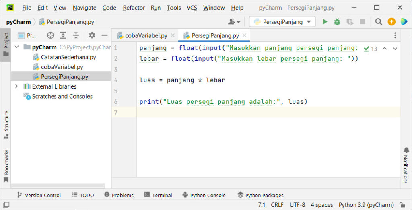Click Expand All icon in Project panel
This screenshot has width=412, height=210.
tap(63, 35)
